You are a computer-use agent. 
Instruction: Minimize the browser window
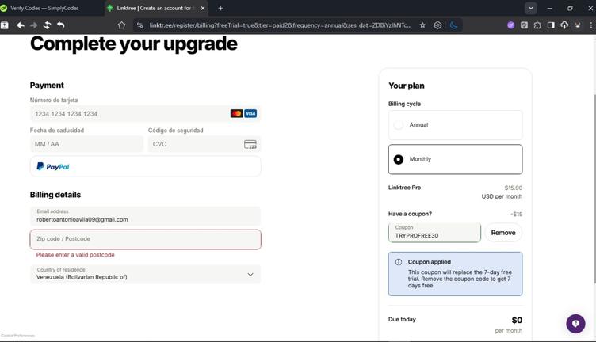pos(549,8)
